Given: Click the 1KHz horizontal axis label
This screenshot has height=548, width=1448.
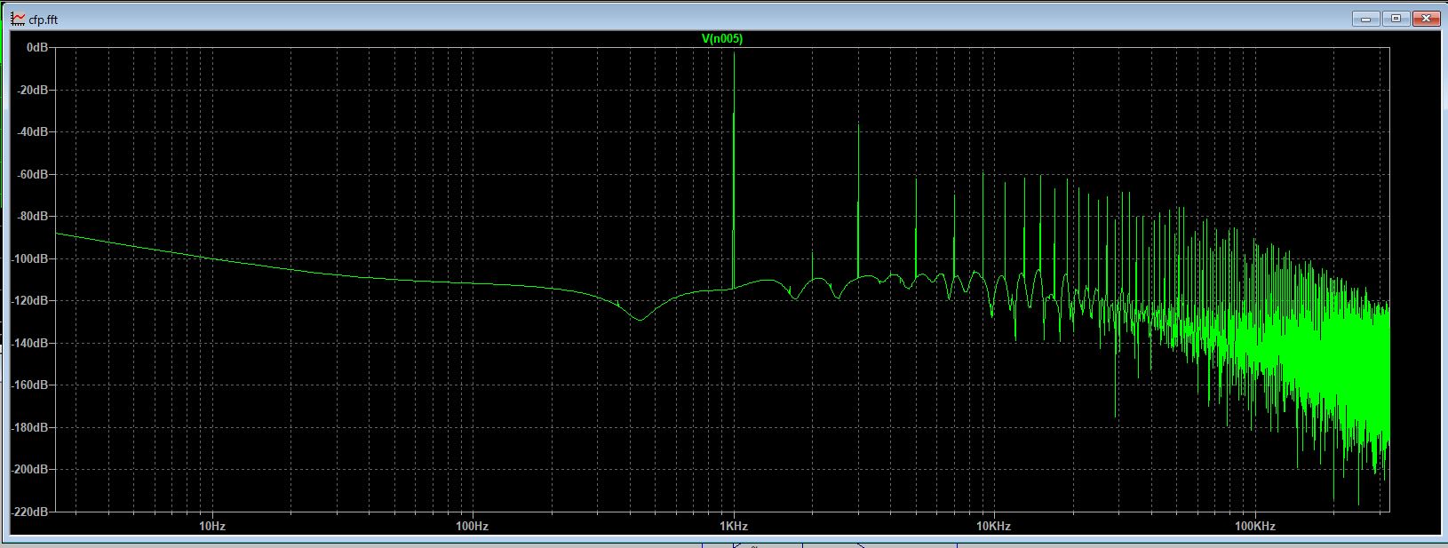Looking at the screenshot, I should (734, 526).
